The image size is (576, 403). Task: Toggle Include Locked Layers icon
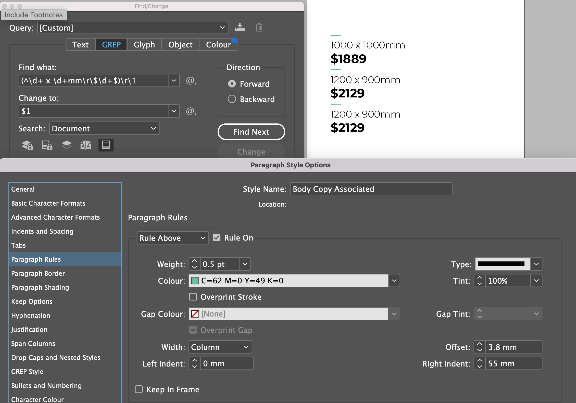click(x=27, y=145)
